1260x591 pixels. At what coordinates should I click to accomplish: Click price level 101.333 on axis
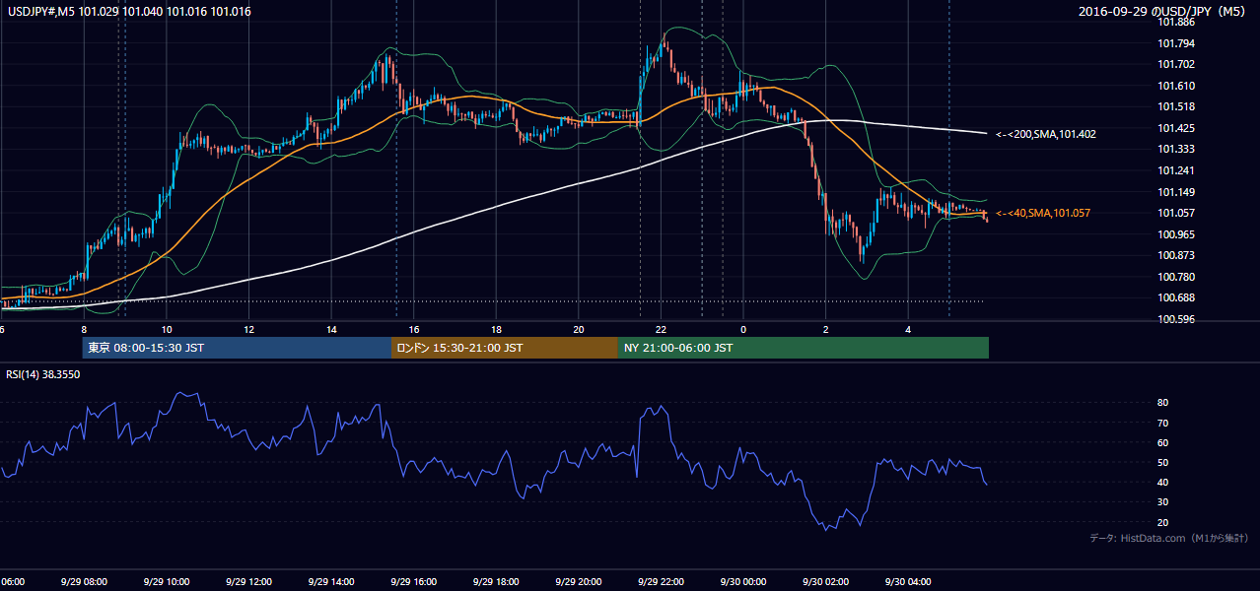[x=1176, y=149]
